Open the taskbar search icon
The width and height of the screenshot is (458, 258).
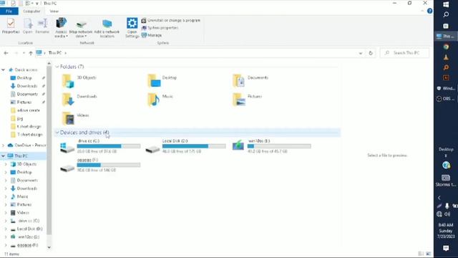446,14
